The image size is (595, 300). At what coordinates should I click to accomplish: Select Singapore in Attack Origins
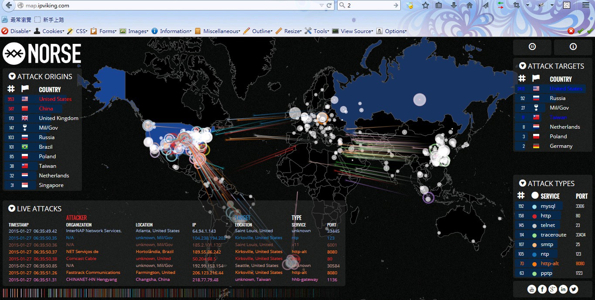42,185
